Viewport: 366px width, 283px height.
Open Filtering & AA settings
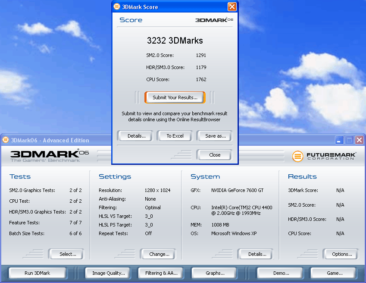tap(161, 273)
